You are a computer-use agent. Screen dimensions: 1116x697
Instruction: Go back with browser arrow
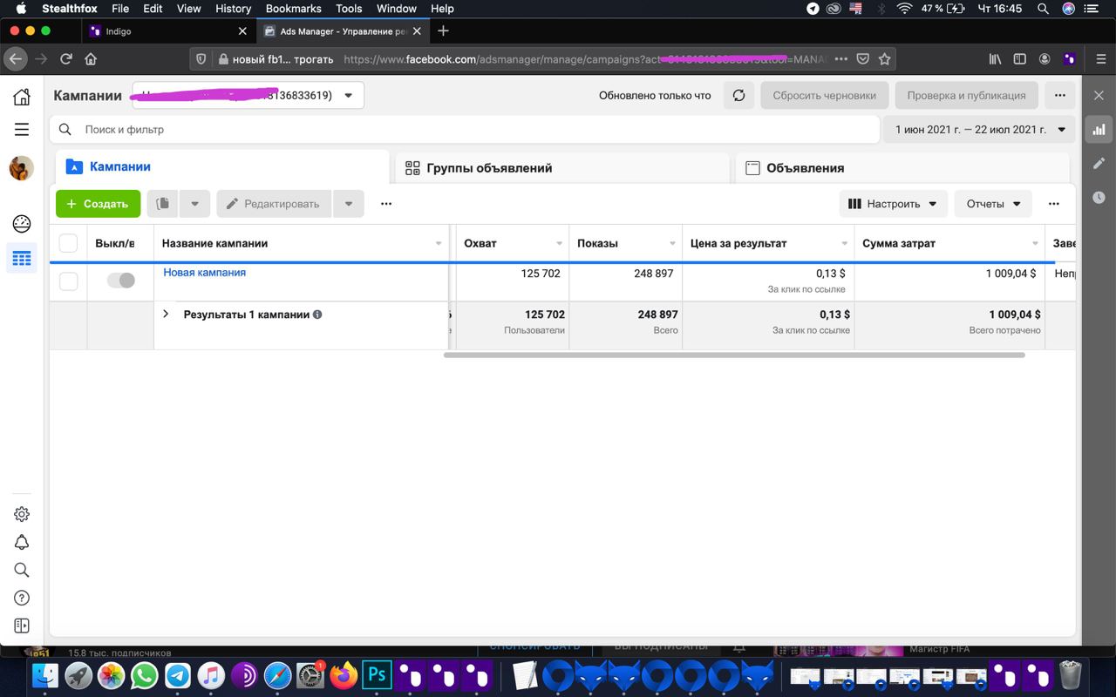16,59
